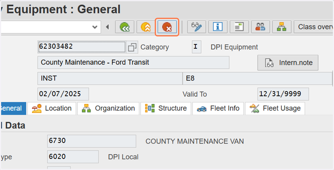The height and width of the screenshot is (170, 334).
Task: Open the Fleet Usage tab
Action: [x=275, y=108]
